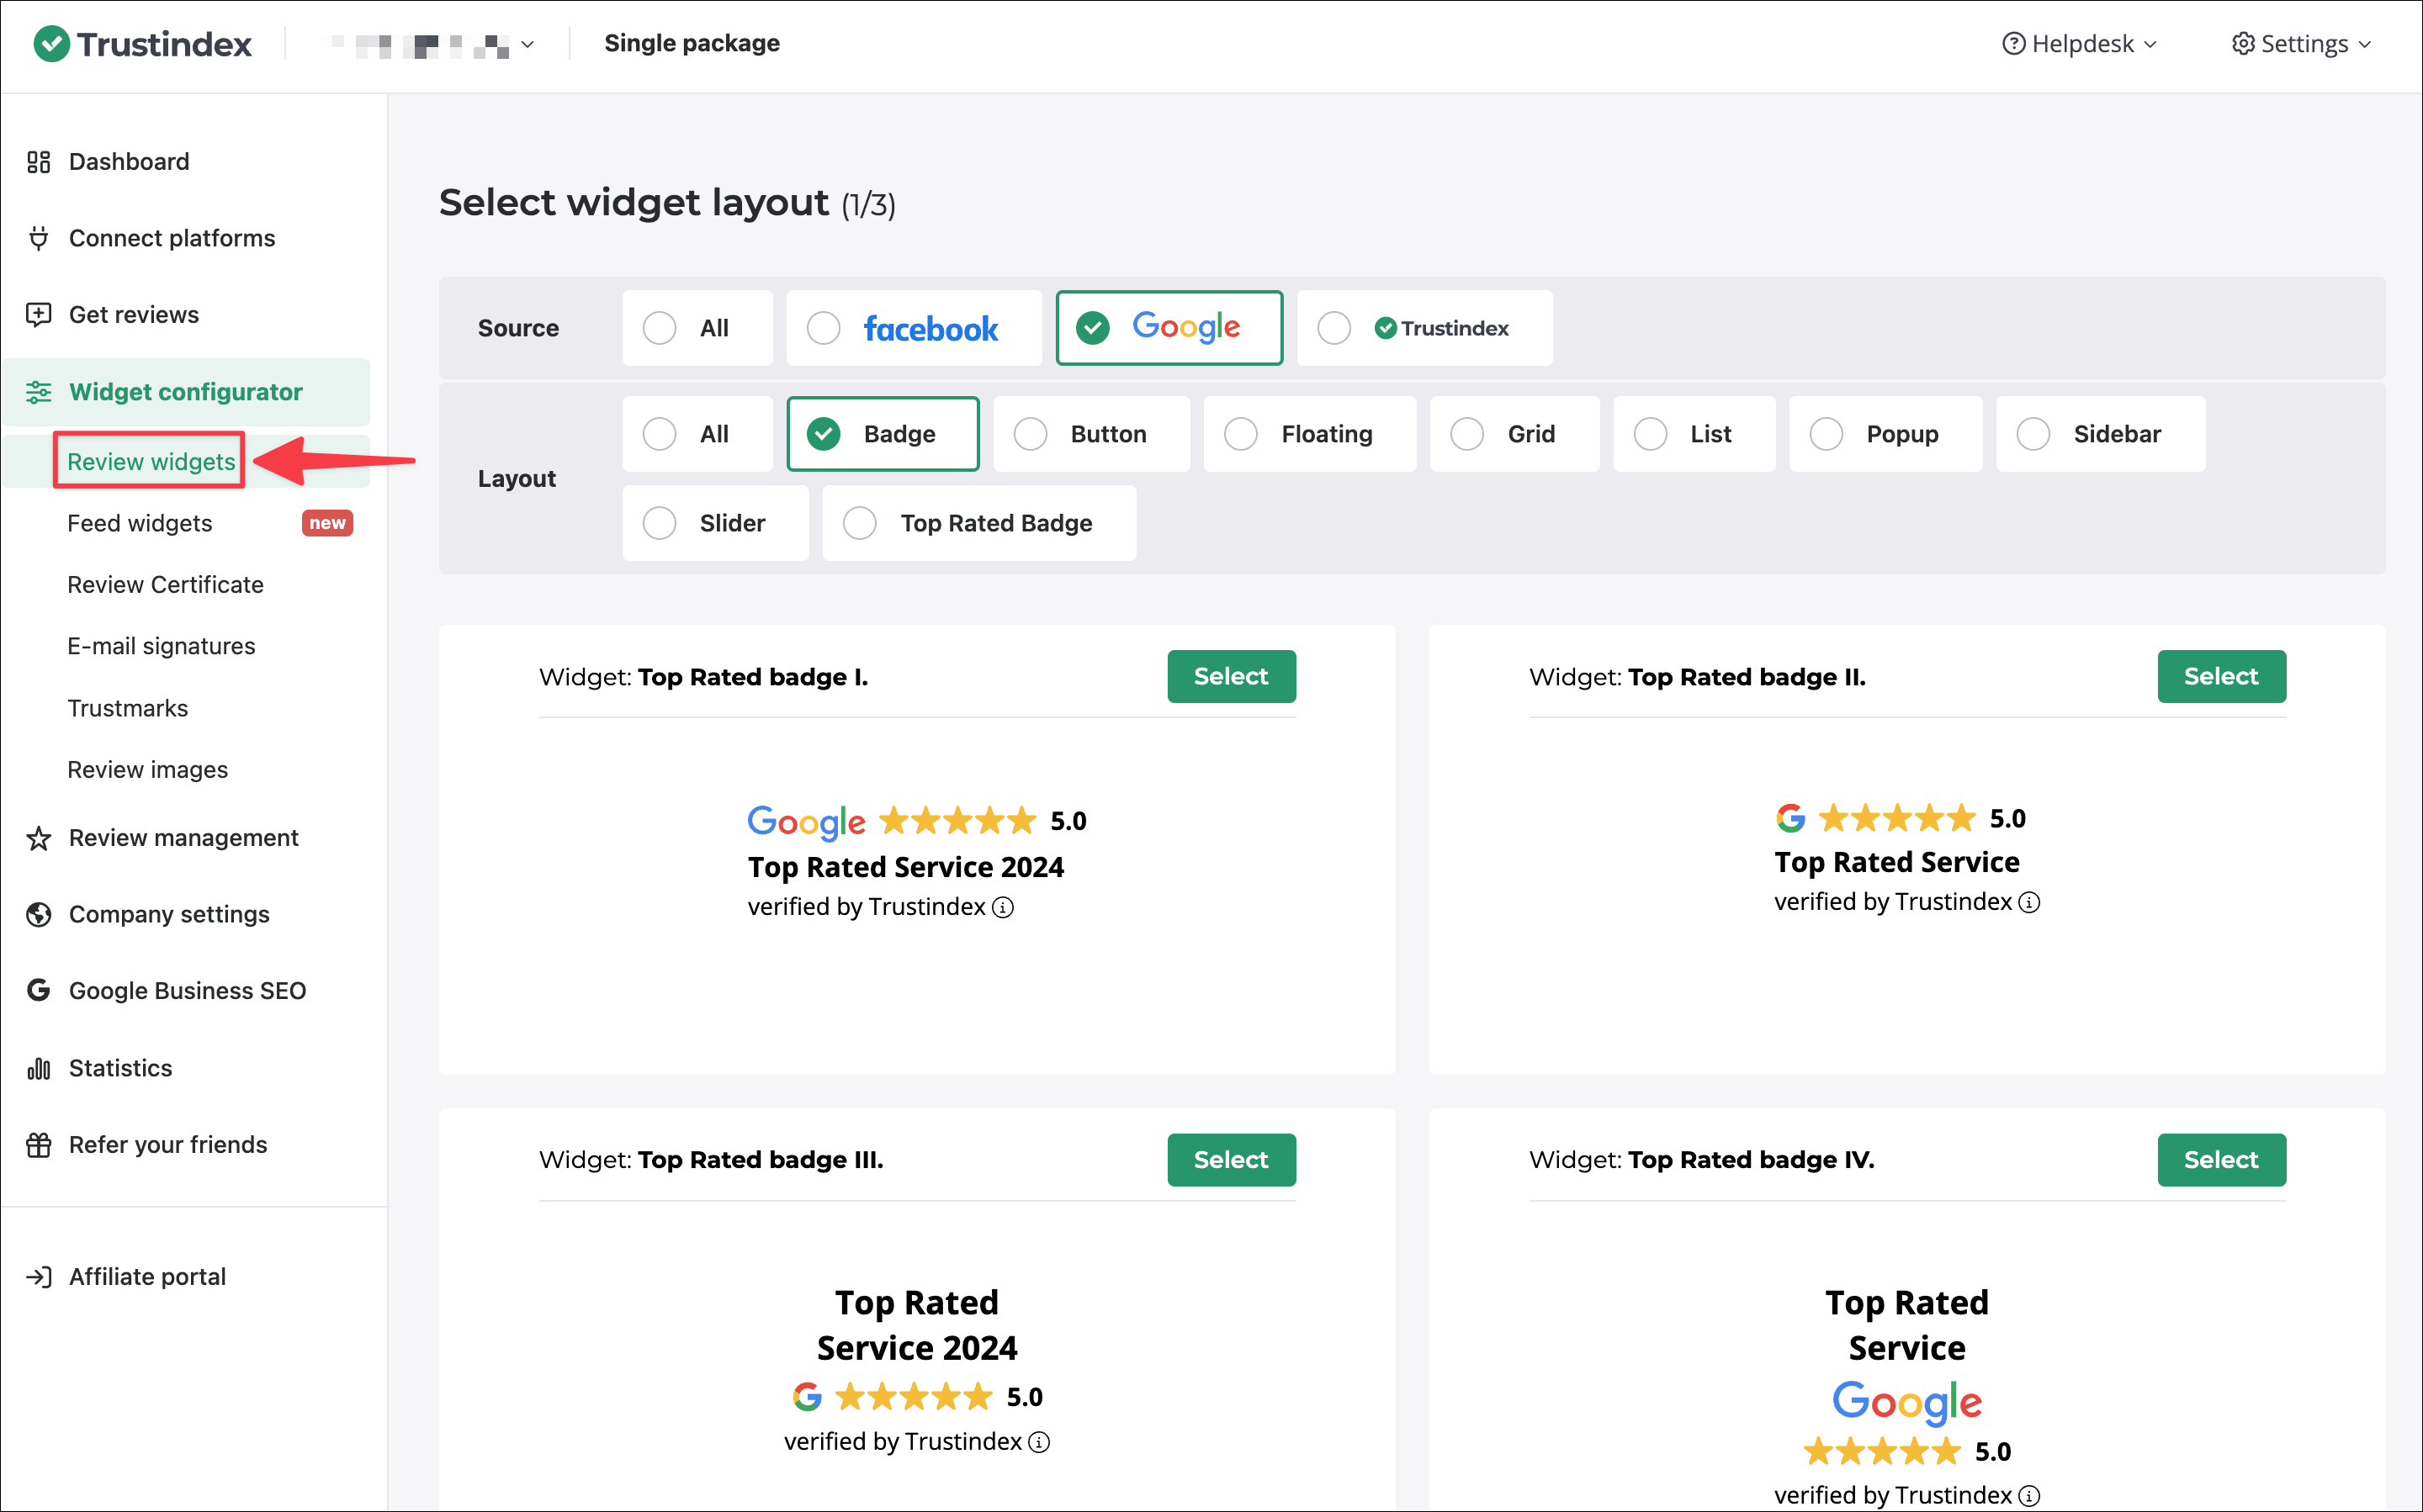This screenshot has width=2423, height=1512.
Task: Expand the Helpdesk dropdown menu
Action: click(x=2078, y=44)
